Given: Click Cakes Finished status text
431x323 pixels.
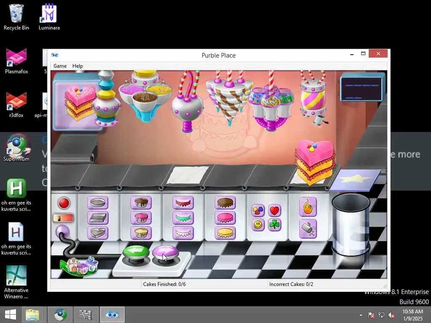Looking at the screenshot, I should pyautogui.click(x=165, y=284).
